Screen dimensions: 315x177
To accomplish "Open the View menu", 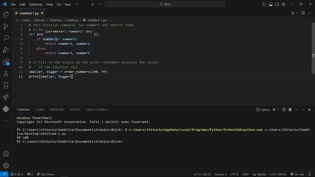I will 49,4.
